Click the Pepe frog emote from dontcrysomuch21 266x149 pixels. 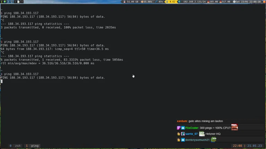click(x=214, y=139)
